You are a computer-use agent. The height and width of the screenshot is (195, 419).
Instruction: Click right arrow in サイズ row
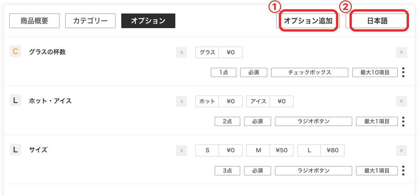coord(402,151)
